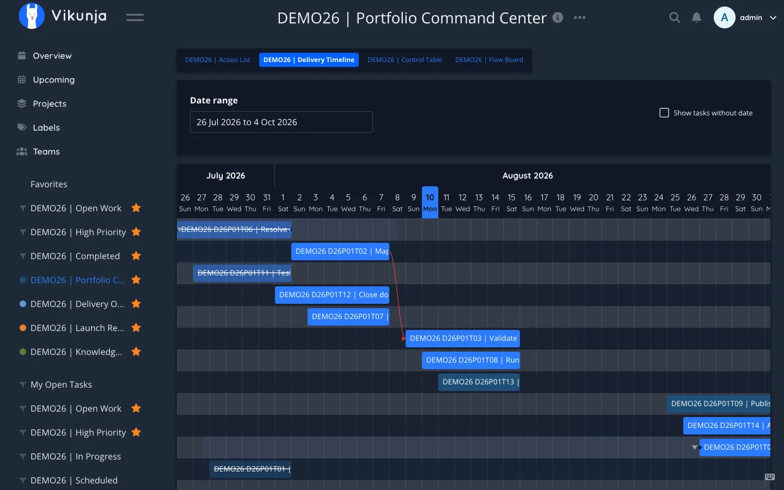Toggle star on DEMO26 | Knowledg...
This screenshot has width=784, height=490.
pos(136,351)
